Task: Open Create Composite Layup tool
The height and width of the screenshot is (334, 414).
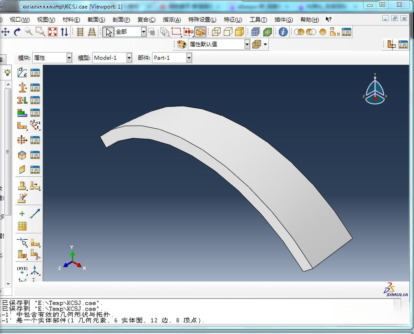Action: (x=22, y=113)
